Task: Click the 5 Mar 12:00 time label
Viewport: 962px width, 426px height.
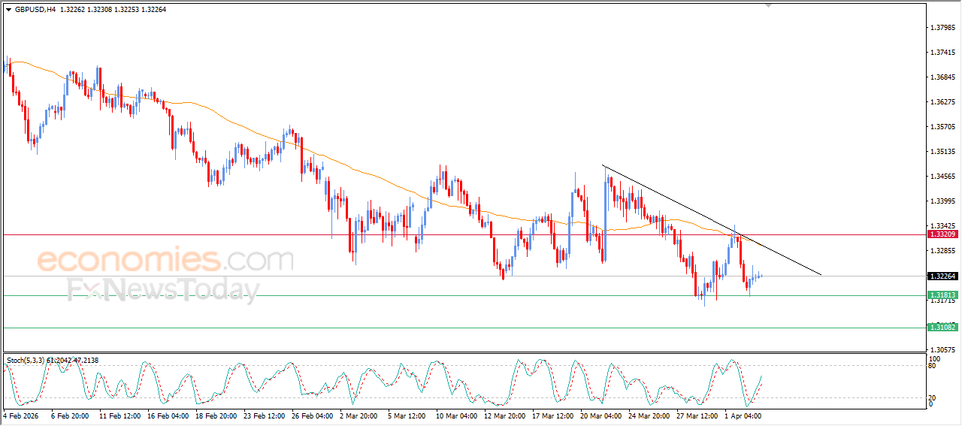Action: [407, 415]
